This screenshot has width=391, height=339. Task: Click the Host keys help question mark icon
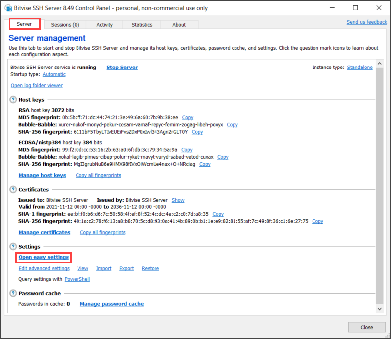[13, 100]
